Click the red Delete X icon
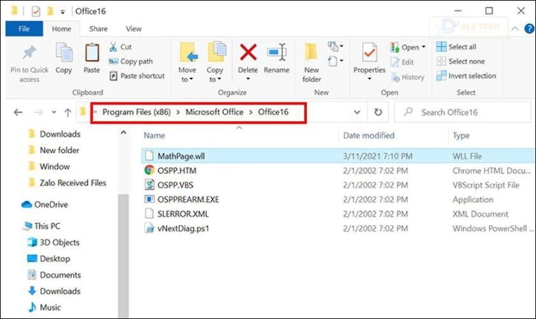Viewport: 536px width, 319px height. pos(248,52)
